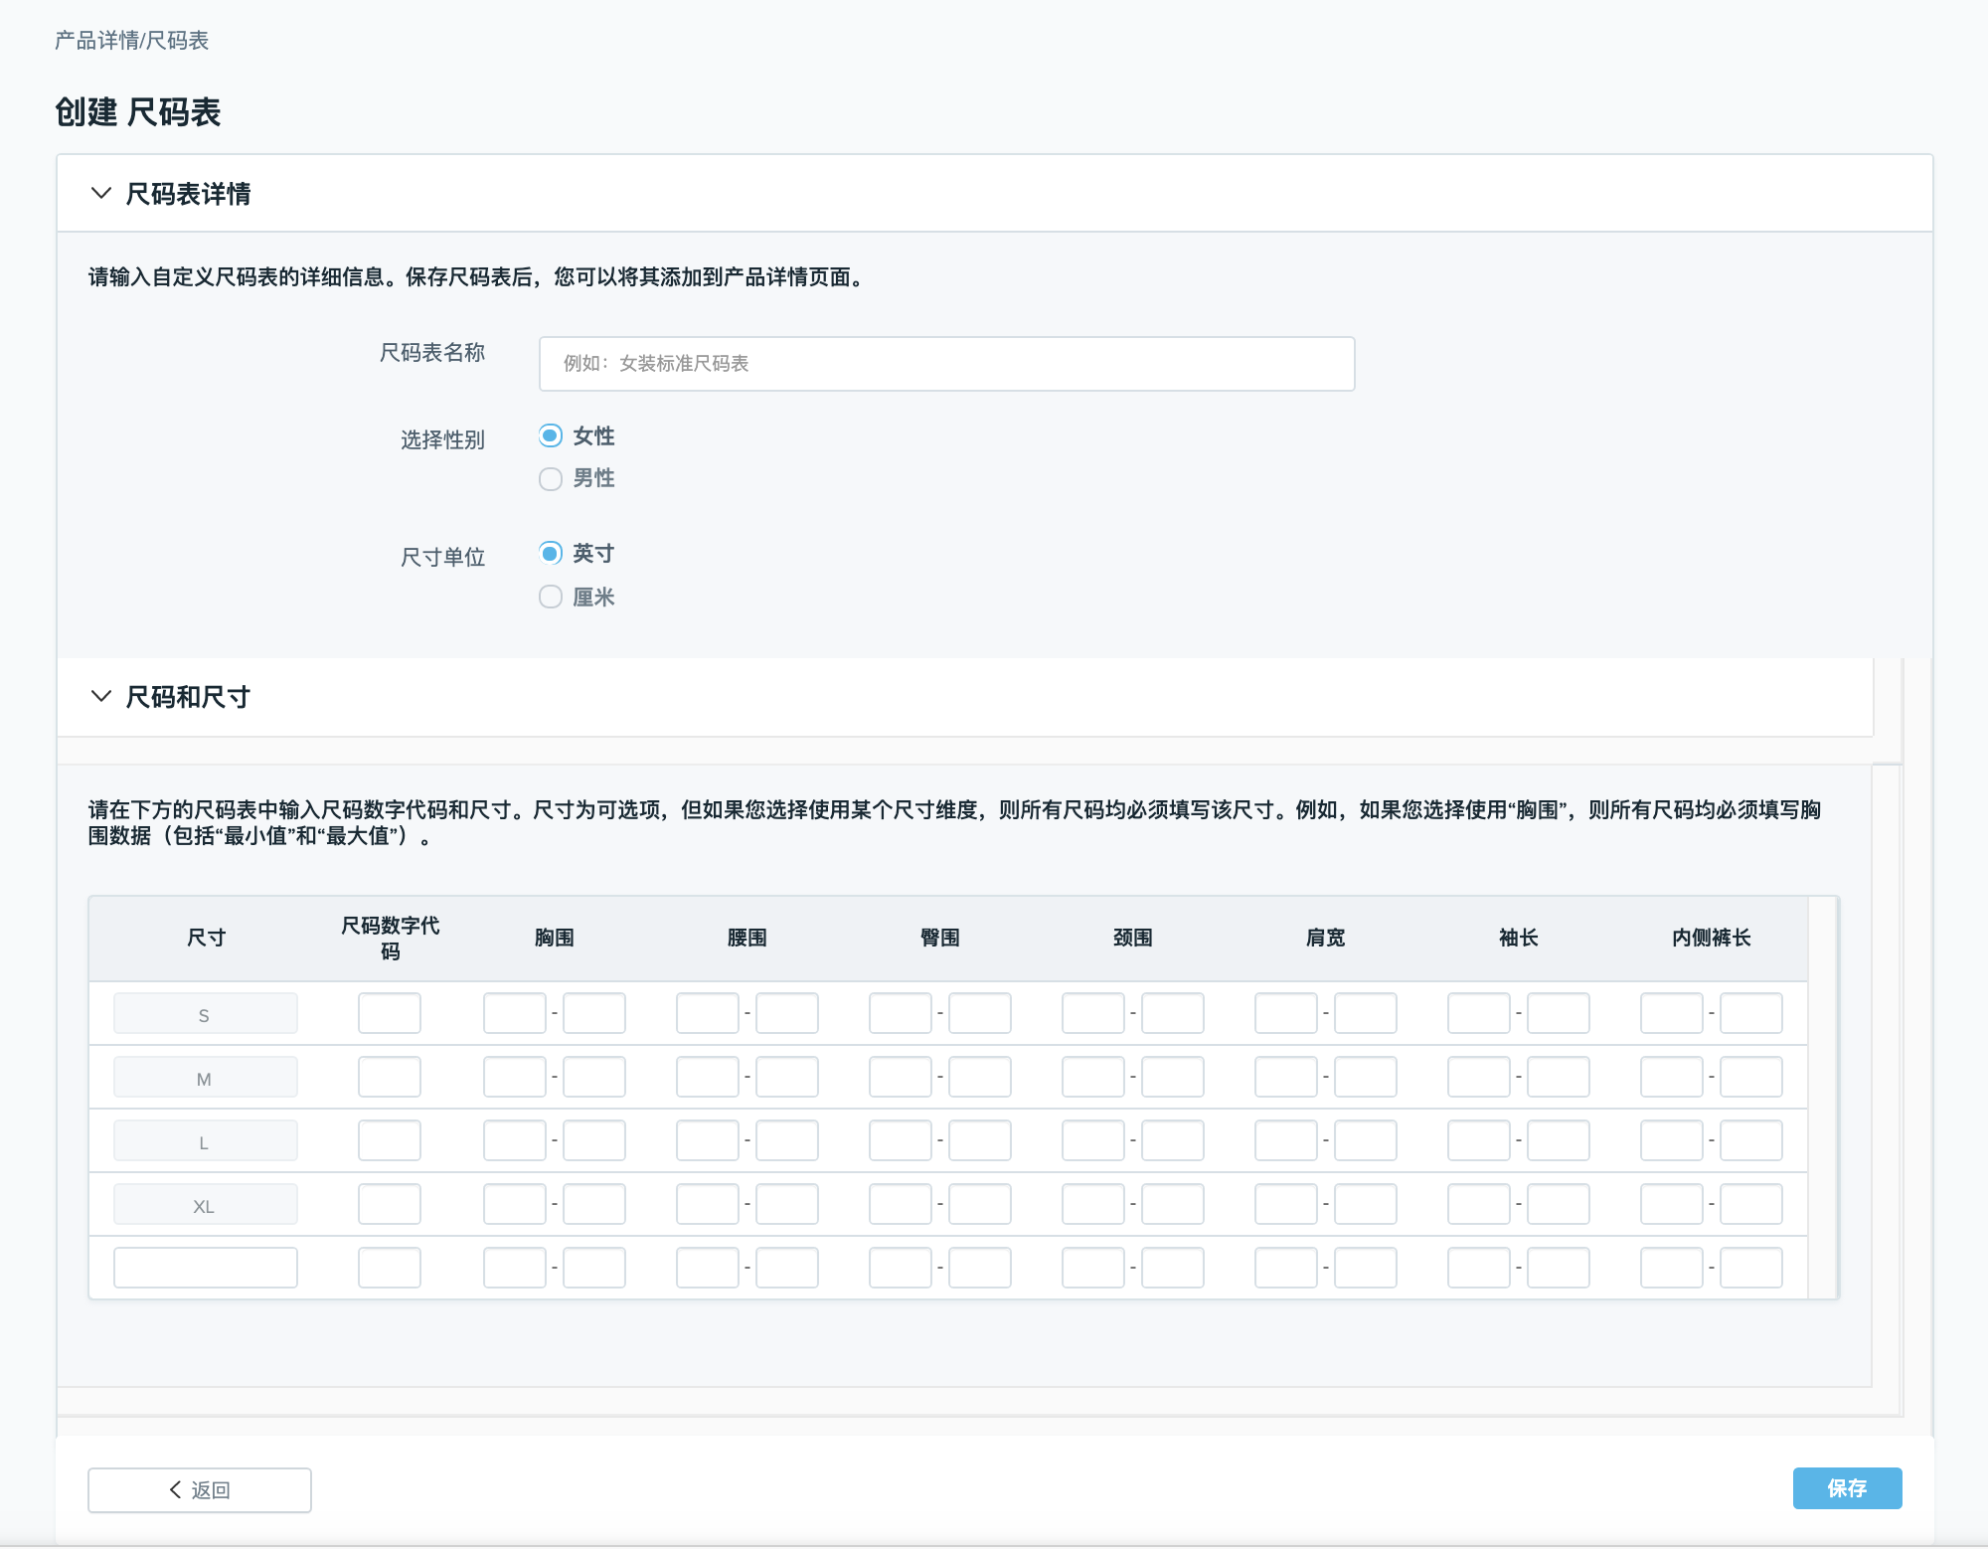
Task: Click the 腰围 maximum field for size L
Action: (x=786, y=1140)
